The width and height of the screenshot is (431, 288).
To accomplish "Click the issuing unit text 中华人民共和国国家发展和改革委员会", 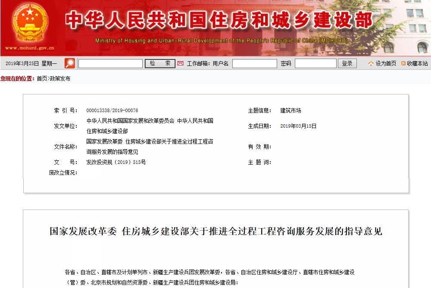I will coord(130,121).
